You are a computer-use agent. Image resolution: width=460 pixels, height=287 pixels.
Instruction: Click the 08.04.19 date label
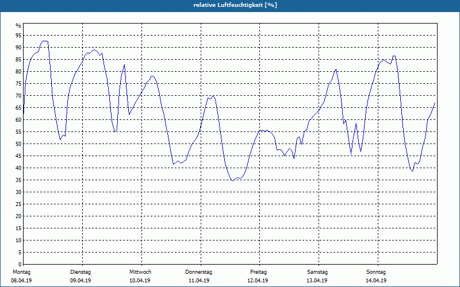[21, 281]
